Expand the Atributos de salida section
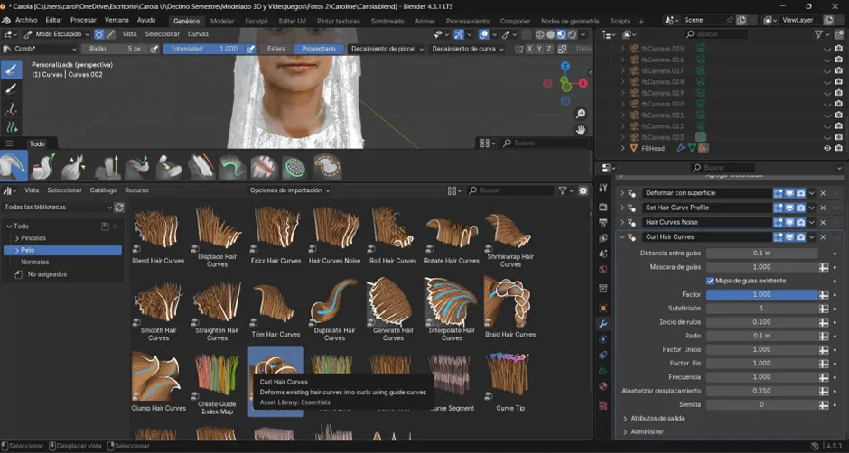The height and width of the screenshot is (453, 849). (x=656, y=419)
